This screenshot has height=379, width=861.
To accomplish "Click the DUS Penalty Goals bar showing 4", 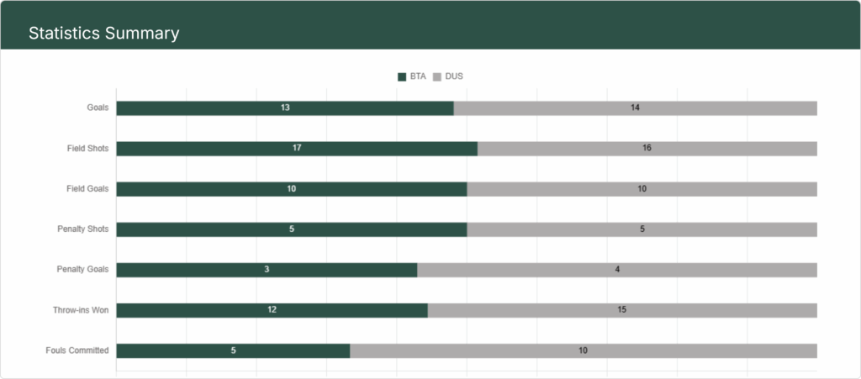I will click(x=617, y=270).
